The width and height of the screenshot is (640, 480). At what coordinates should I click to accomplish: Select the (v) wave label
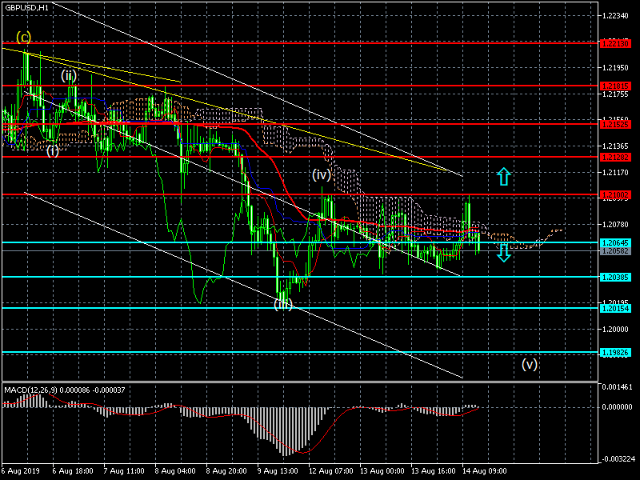pyautogui.click(x=530, y=364)
